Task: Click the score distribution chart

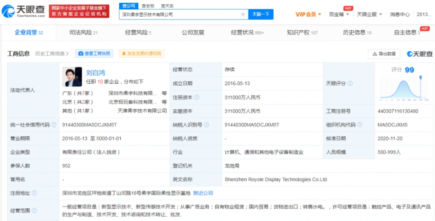Action: pos(405,88)
